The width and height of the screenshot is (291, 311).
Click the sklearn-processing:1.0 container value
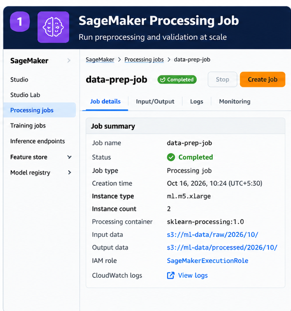point(205,222)
